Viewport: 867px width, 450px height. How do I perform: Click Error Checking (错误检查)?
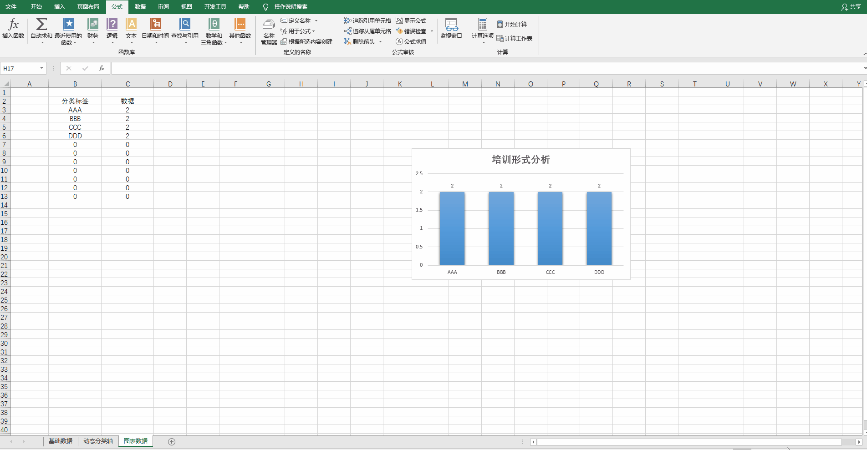(x=411, y=31)
